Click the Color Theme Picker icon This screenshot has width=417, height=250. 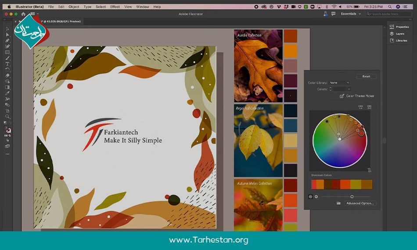pos(342,96)
